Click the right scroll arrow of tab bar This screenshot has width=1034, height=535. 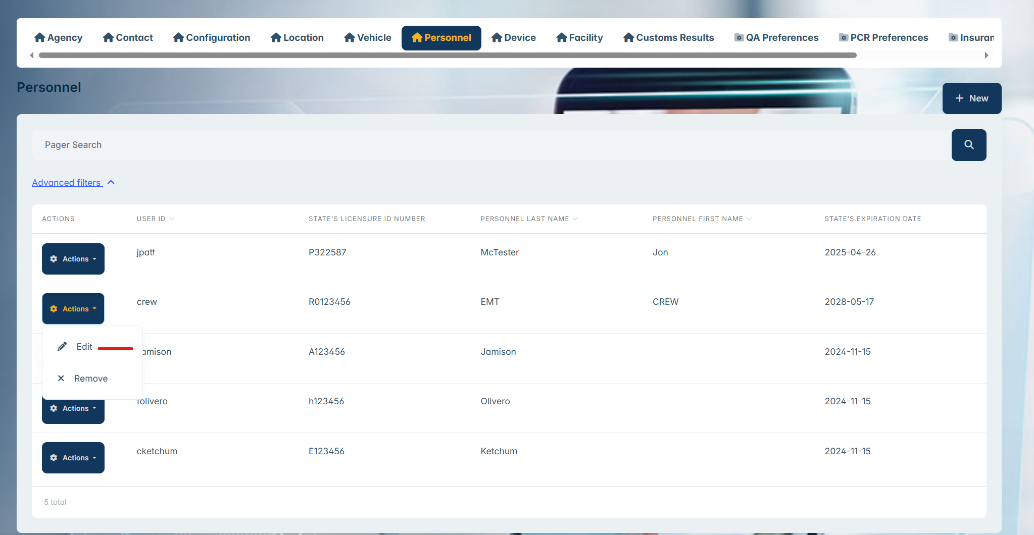(987, 55)
